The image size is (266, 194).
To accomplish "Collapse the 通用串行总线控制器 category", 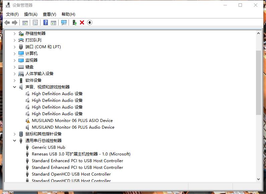I will [14, 141].
